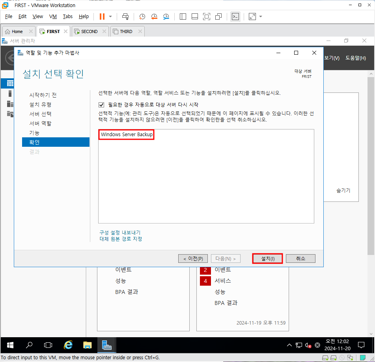
Task: Open the Server Manager dashboard sidebar icon
Action: tap(10, 83)
